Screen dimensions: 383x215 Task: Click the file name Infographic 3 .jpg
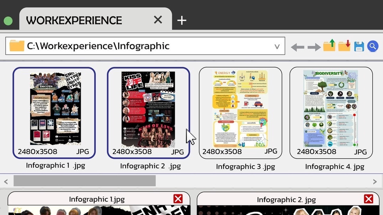point(245,167)
